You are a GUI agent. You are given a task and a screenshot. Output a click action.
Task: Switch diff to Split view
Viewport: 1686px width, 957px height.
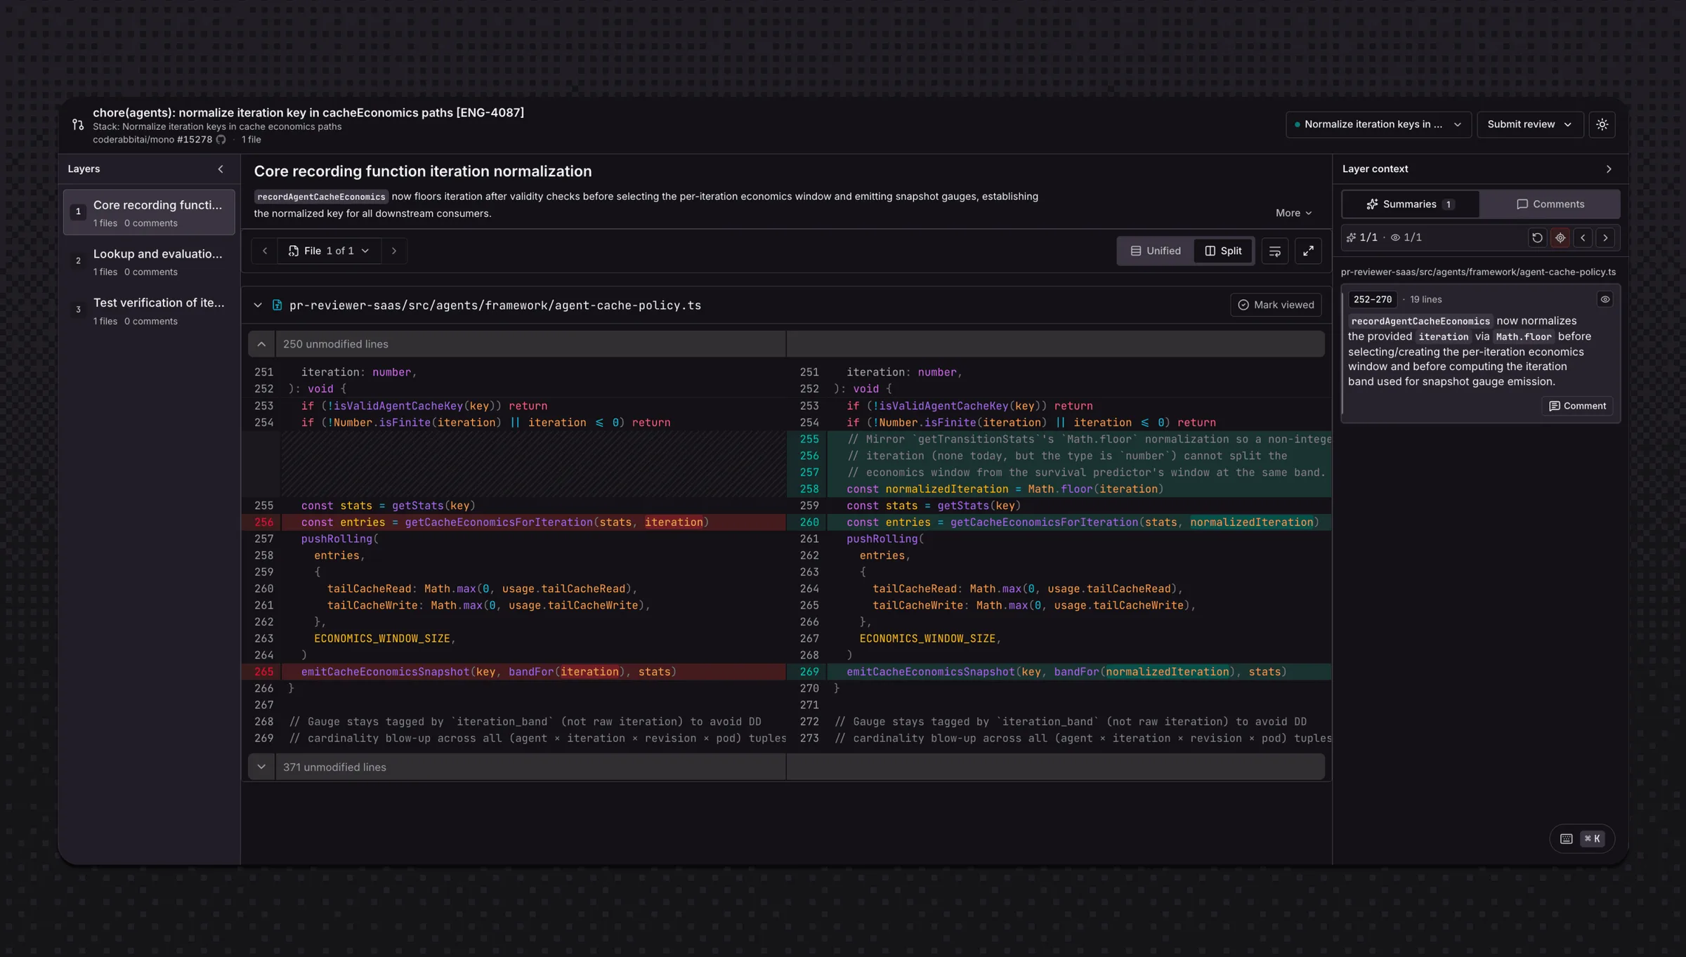1223,251
